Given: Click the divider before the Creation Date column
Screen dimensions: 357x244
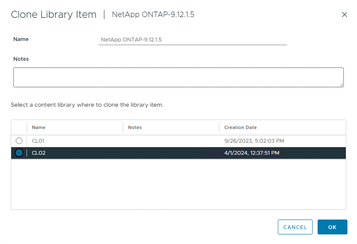Looking at the screenshot, I should (219, 127).
